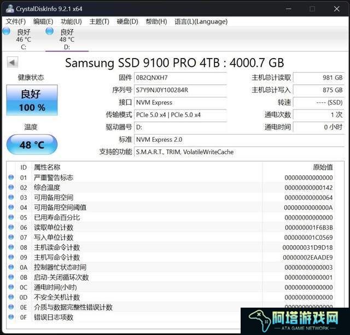The image size is (350, 335).
Task: Click status dot for attribute 01 严重警告标志
Action: (11, 177)
